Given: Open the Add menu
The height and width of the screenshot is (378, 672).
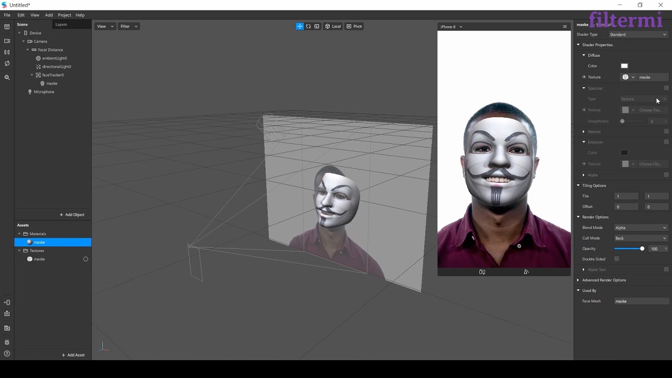Looking at the screenshot, I should pyautogui.click(x=49, y=15).
